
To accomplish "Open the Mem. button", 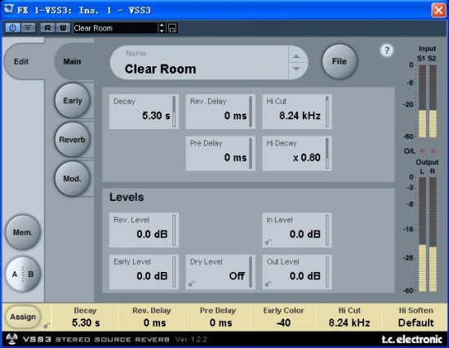I will pyautogui.click(x=23, y=232).
